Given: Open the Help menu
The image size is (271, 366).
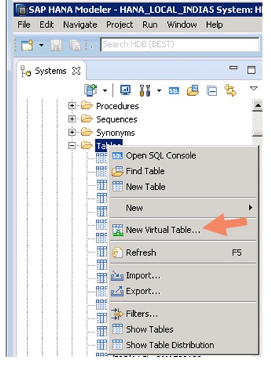Looking at the screenshot, I should 214,25.
